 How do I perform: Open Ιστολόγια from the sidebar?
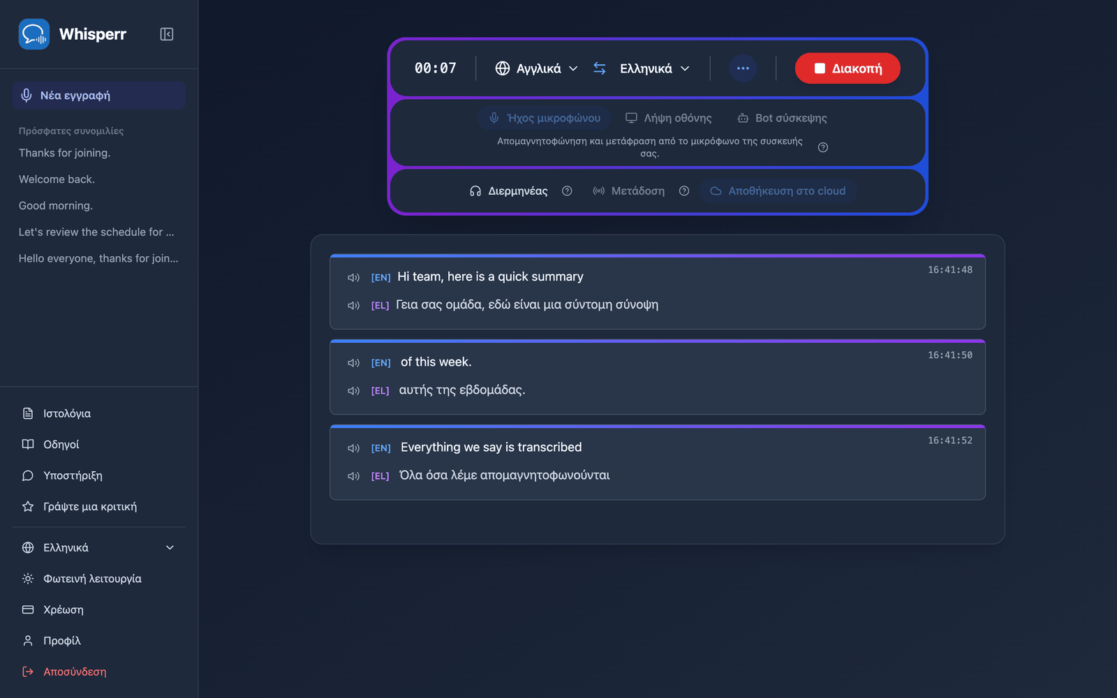(98, 413)
